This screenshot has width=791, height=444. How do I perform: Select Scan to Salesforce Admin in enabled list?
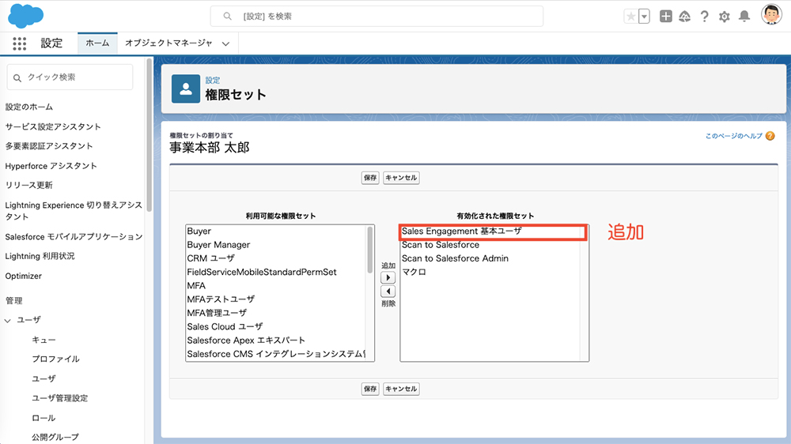(455, 258)
